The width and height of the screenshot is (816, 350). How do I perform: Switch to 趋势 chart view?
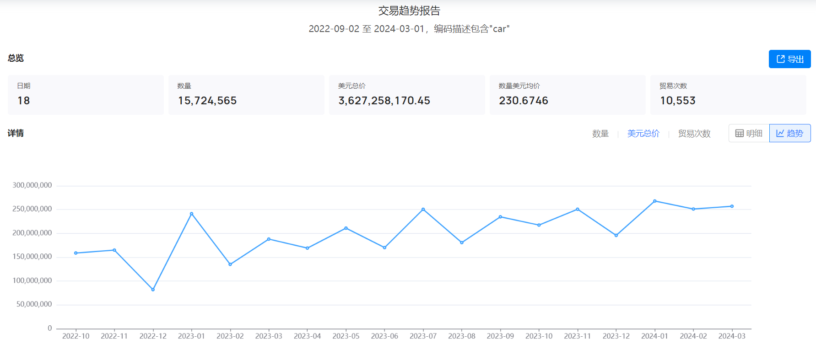pos(790,133)
